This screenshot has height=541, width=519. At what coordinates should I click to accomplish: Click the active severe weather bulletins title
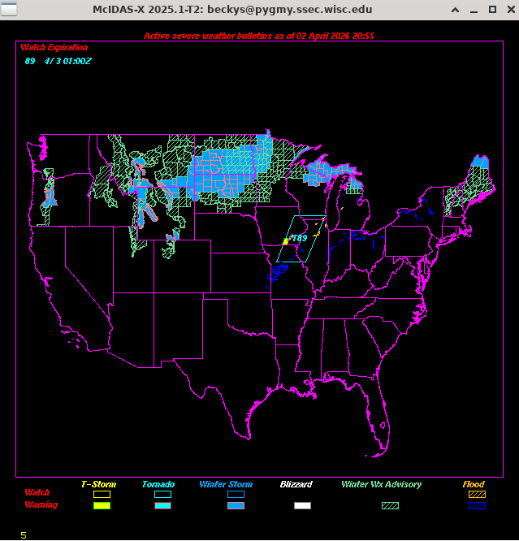pos(259,36)
